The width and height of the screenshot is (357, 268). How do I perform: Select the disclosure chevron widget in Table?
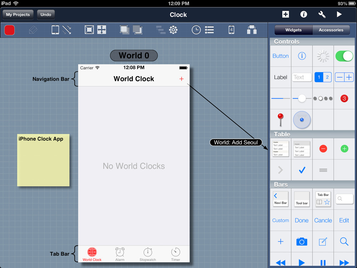[x=281, y=170]
